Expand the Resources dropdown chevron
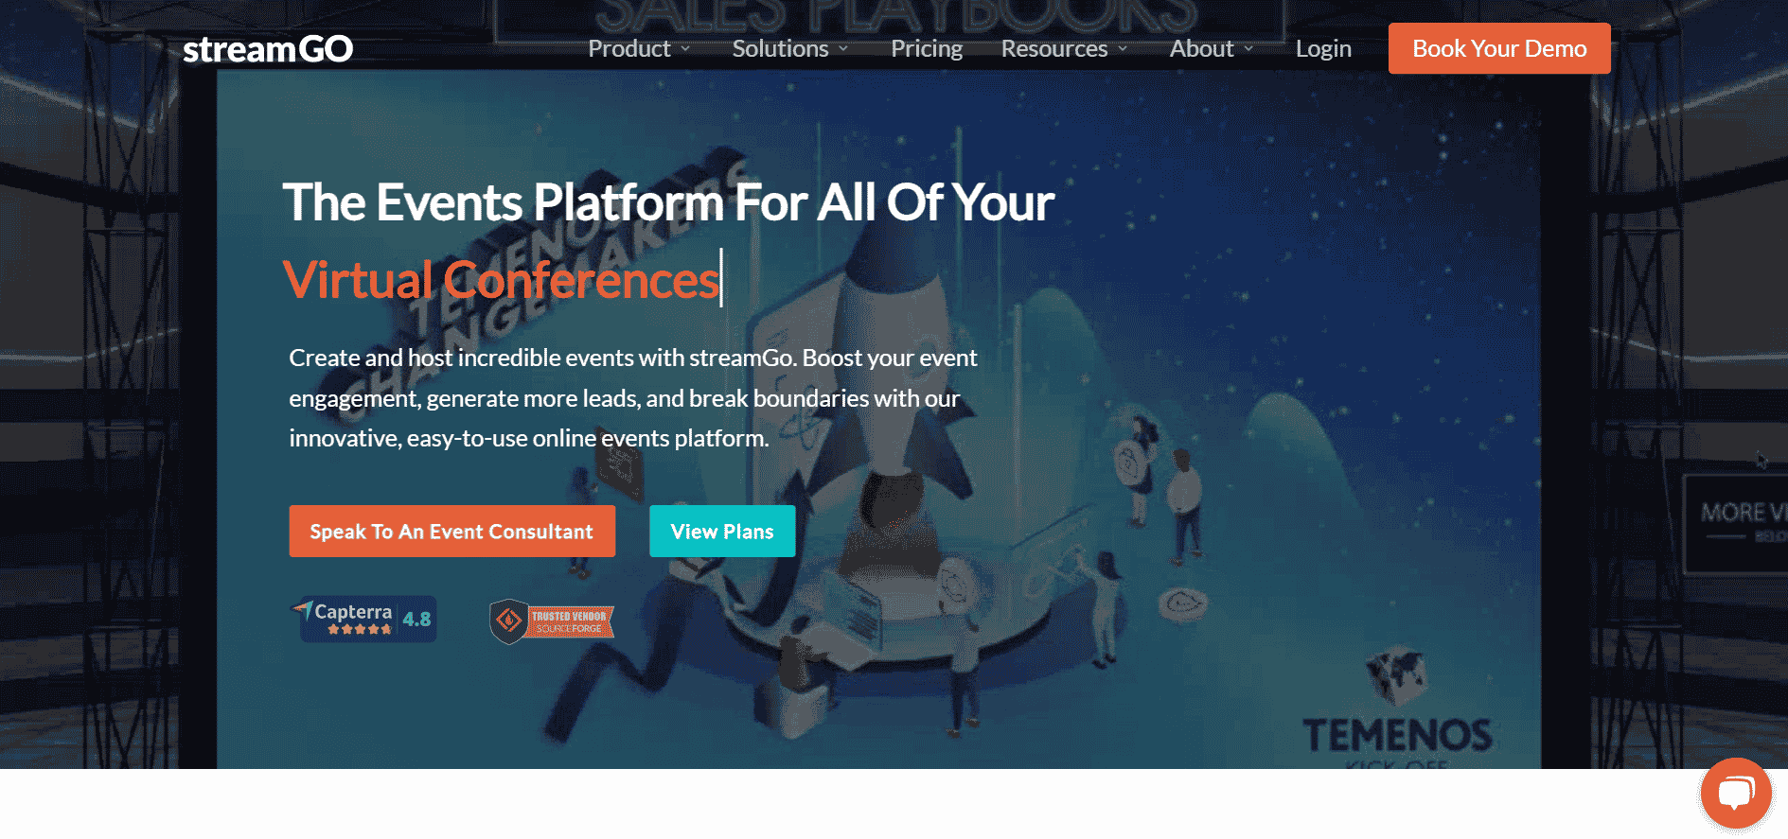1788x839 pixels. pos(1123,49)
